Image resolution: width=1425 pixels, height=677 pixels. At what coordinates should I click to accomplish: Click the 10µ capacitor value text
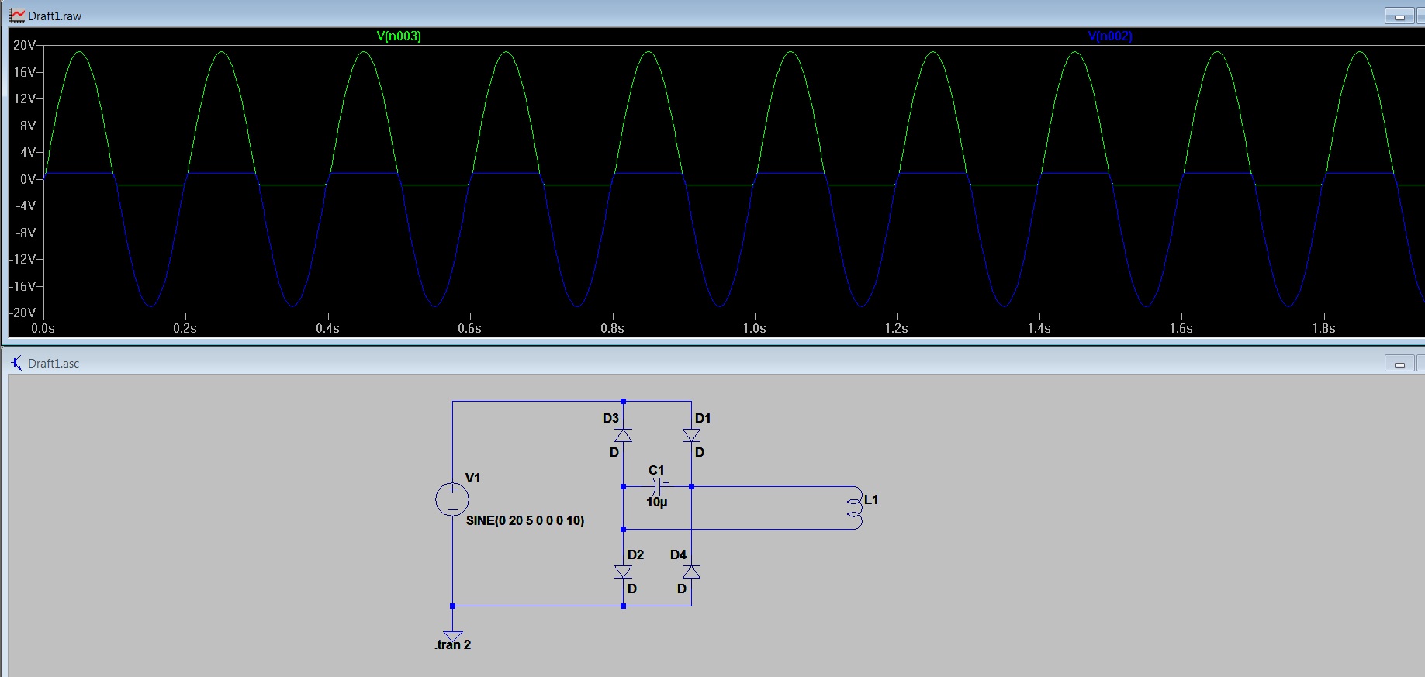point(656,503)
